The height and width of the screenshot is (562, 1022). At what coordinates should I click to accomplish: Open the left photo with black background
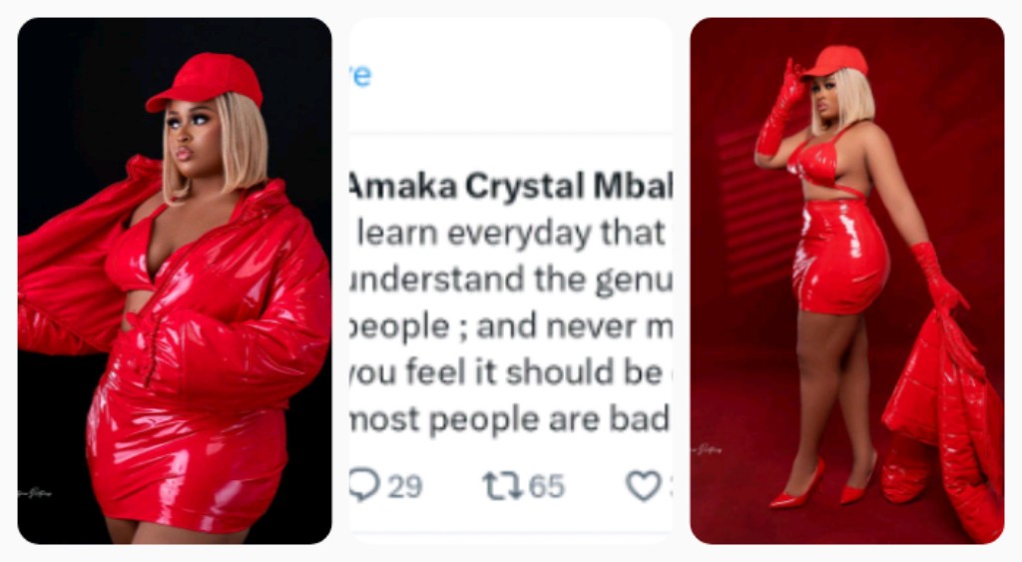(175, 281)
